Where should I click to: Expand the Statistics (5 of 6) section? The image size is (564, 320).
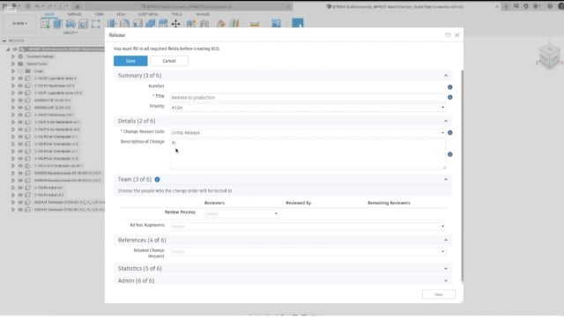point(446,269)
